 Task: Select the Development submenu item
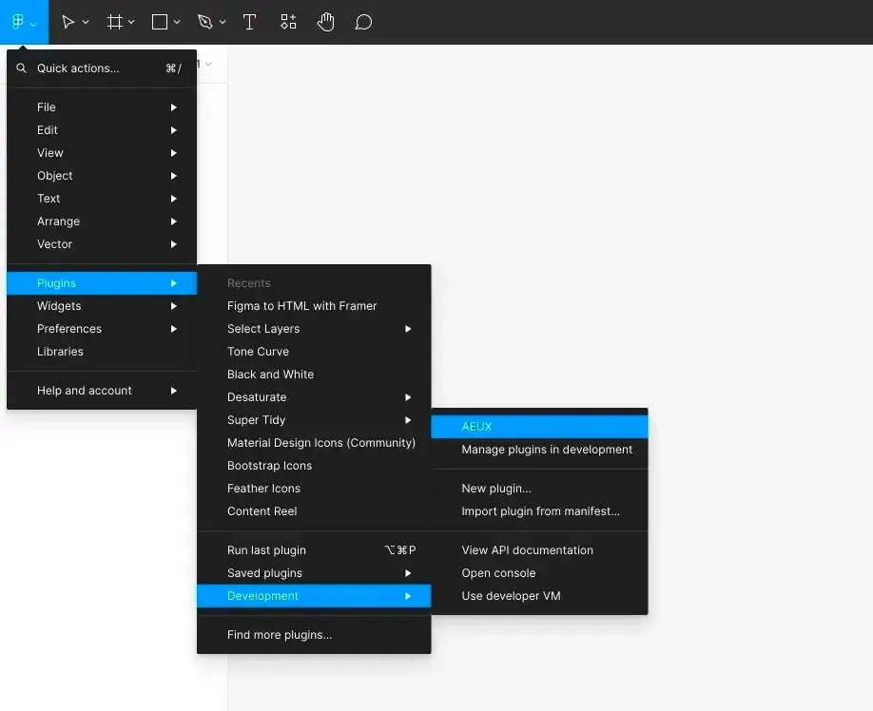[x=314, y=596]
